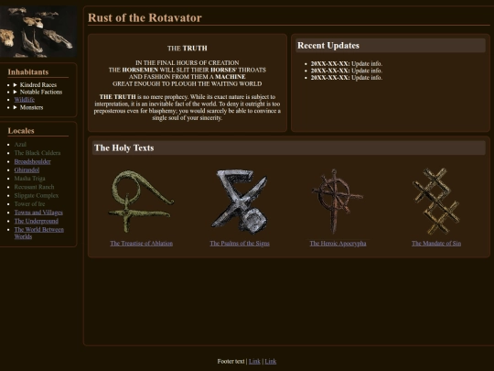Click the Inhabitants sidebar heading
Screen dimensions: 494x371
click(x=28, y=72)
